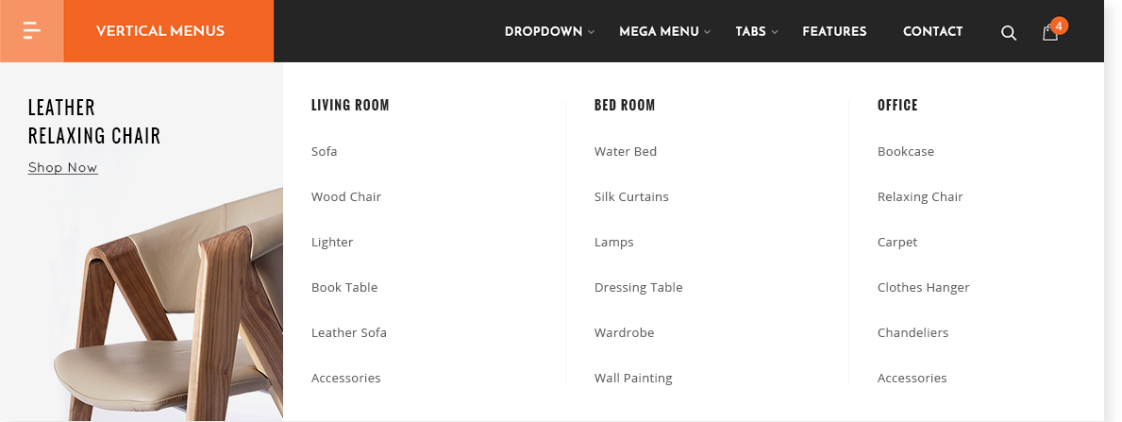
Task: Choose Water Bed under Bed Room
Action: tap(626, 151)
